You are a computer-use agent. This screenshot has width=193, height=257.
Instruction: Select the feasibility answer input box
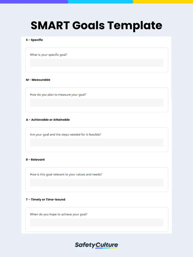click(x=96, y=142)
